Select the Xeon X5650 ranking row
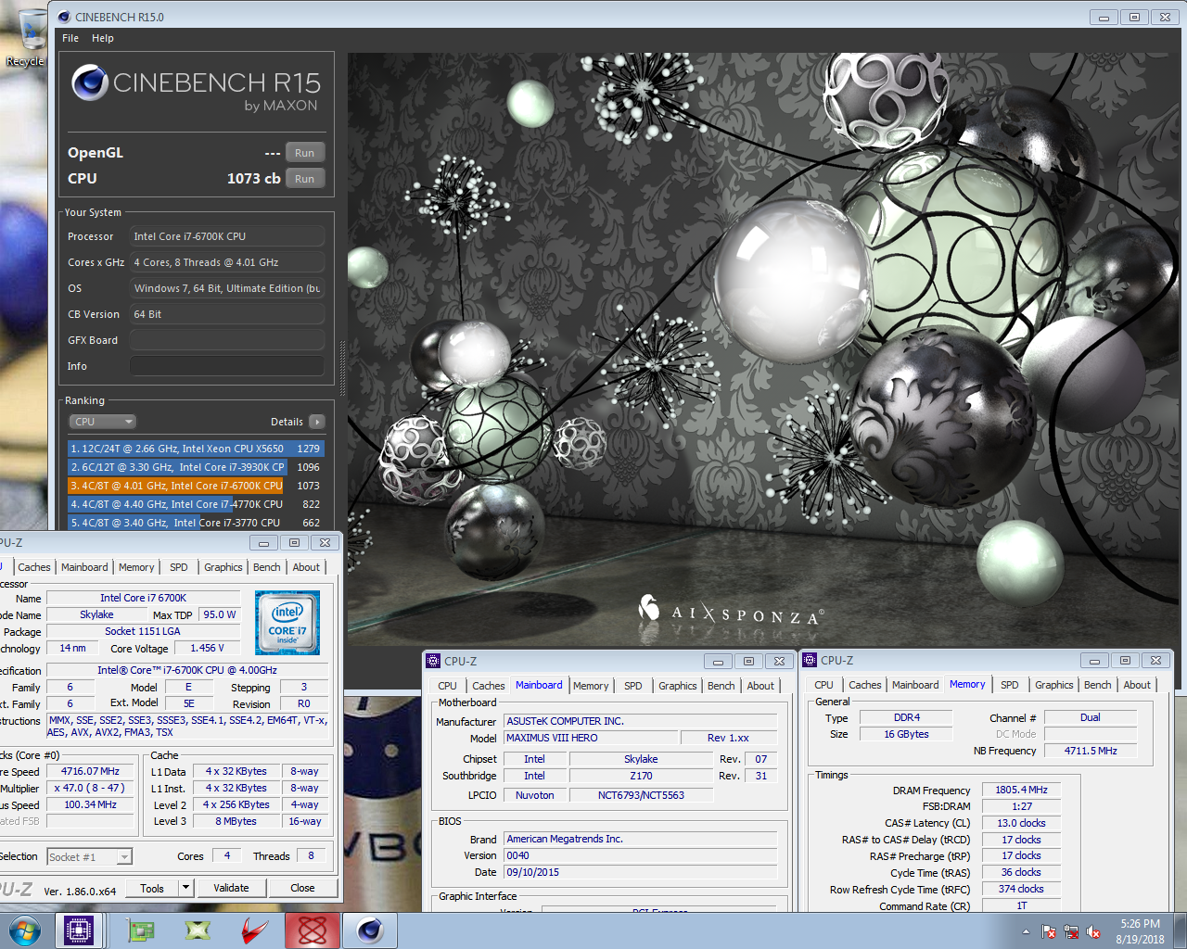 pos(196,449)
